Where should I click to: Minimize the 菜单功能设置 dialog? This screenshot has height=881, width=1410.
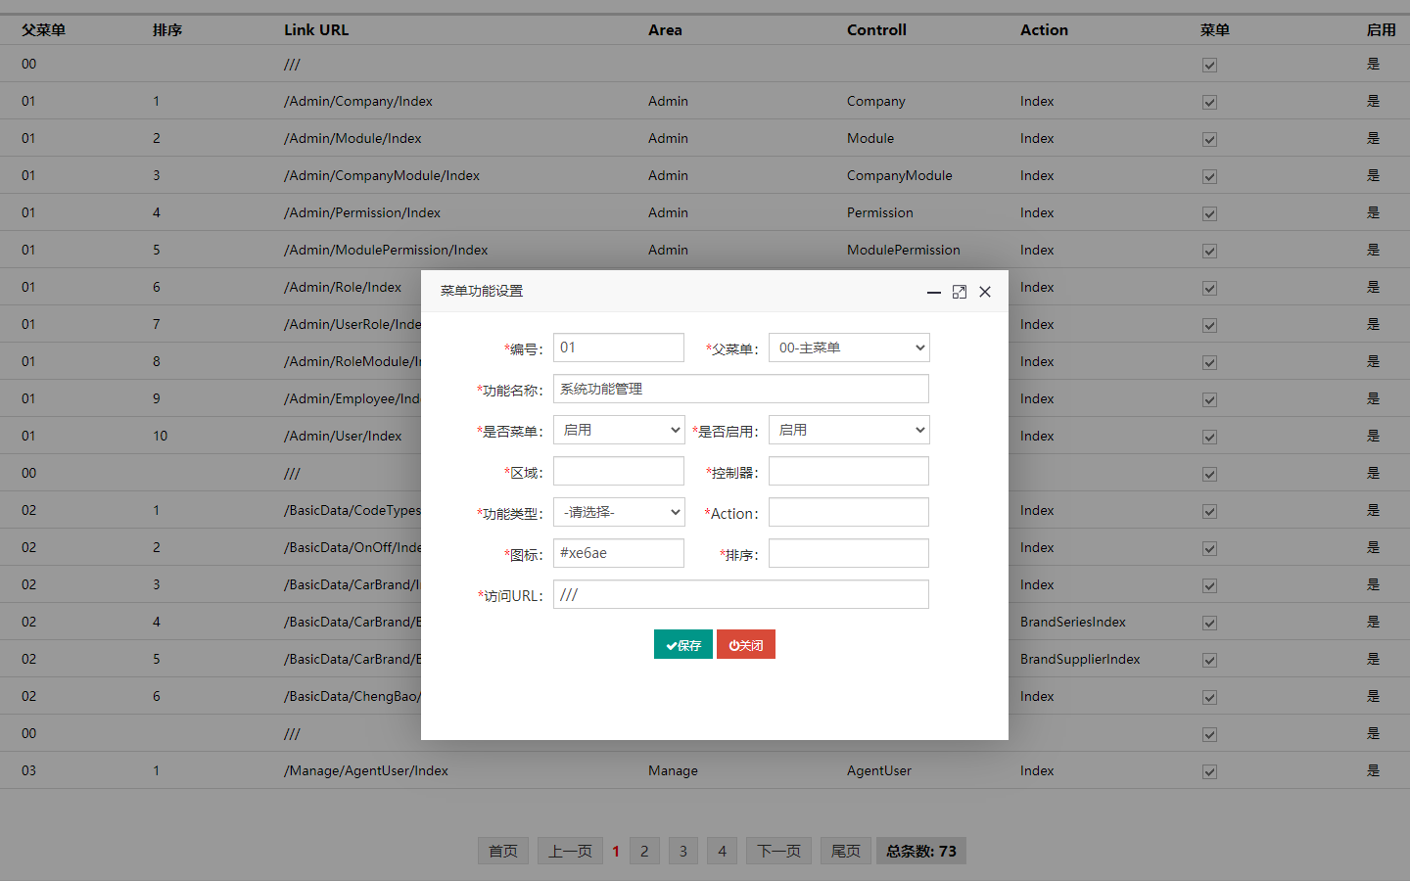point(933,292)
